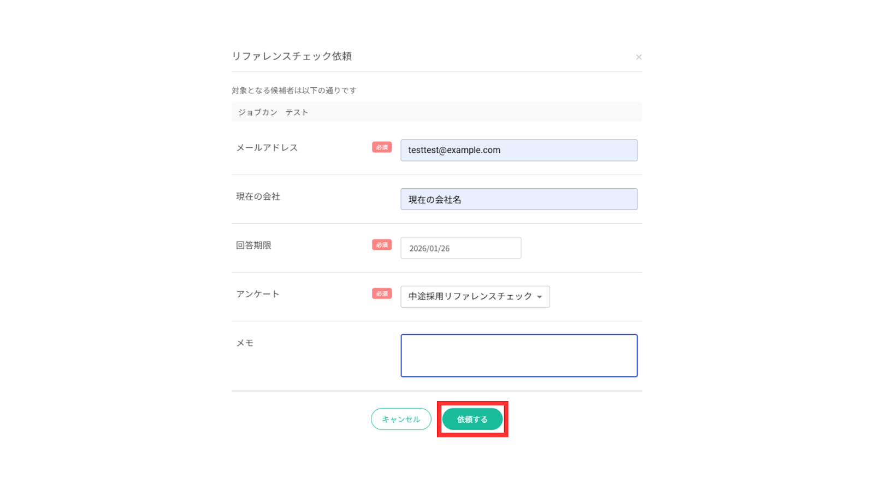Click the candidate name ジョブカン テスト

point(273,112)
